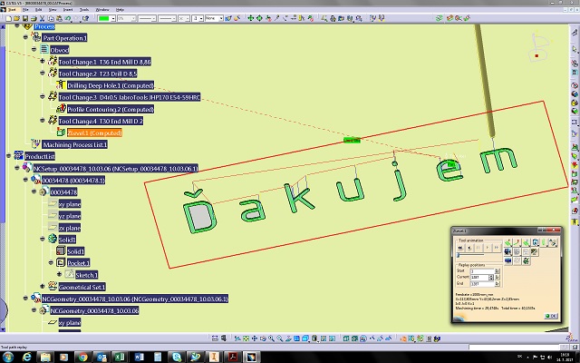Rewind tool animation to start

click(x=459, y=246)
